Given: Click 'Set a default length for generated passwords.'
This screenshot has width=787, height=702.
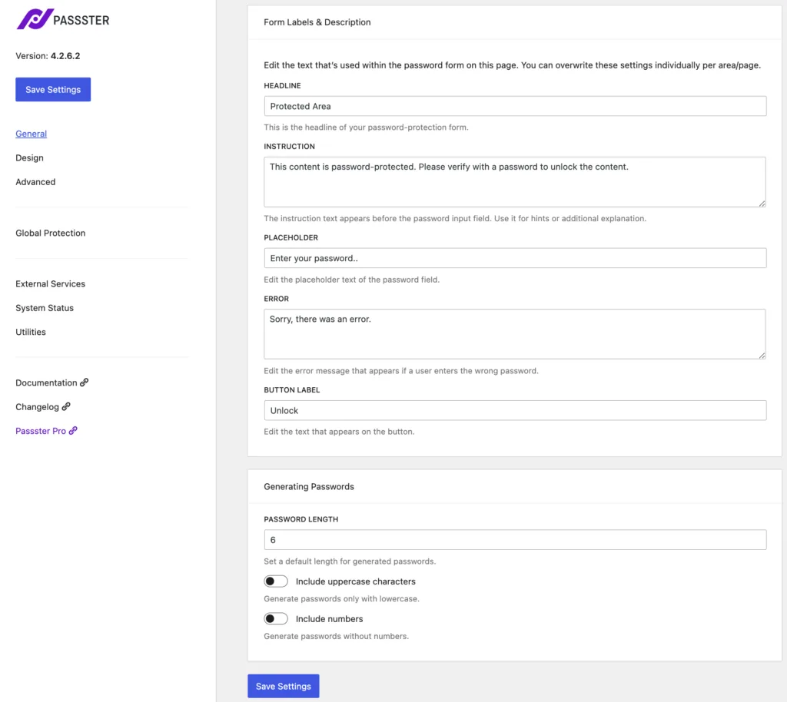Looking at the screenshot, I should (x=350, y=561).
